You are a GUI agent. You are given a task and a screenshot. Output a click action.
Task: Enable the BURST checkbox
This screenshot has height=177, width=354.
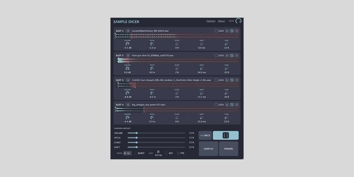[136, 153]
